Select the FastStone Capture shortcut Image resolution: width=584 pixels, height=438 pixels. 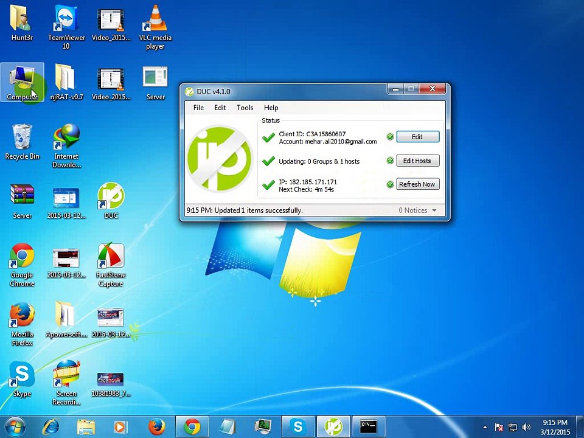coord(111,265)
